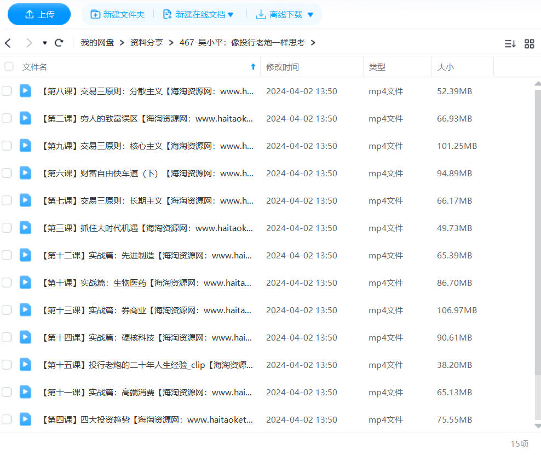Expand chevron after 我的网盘 breadcrumb
The height and width of the screenshot is (455, 541).
(x=122, y=43)
